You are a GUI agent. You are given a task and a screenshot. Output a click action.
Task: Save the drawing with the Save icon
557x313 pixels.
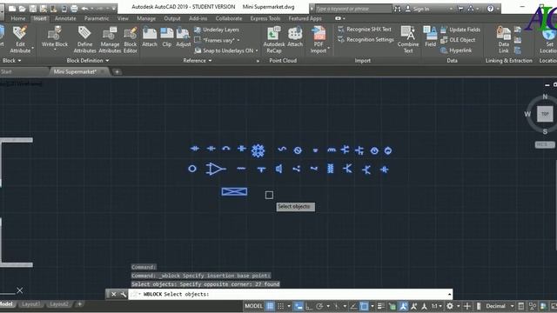33,8
